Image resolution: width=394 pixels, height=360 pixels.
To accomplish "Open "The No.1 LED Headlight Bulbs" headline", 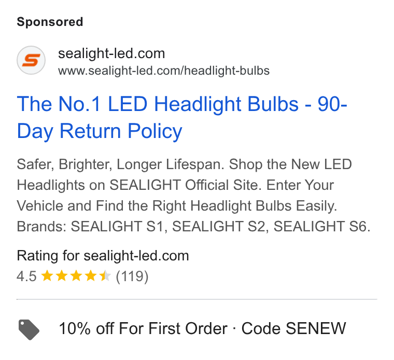I will click(158, 104).
